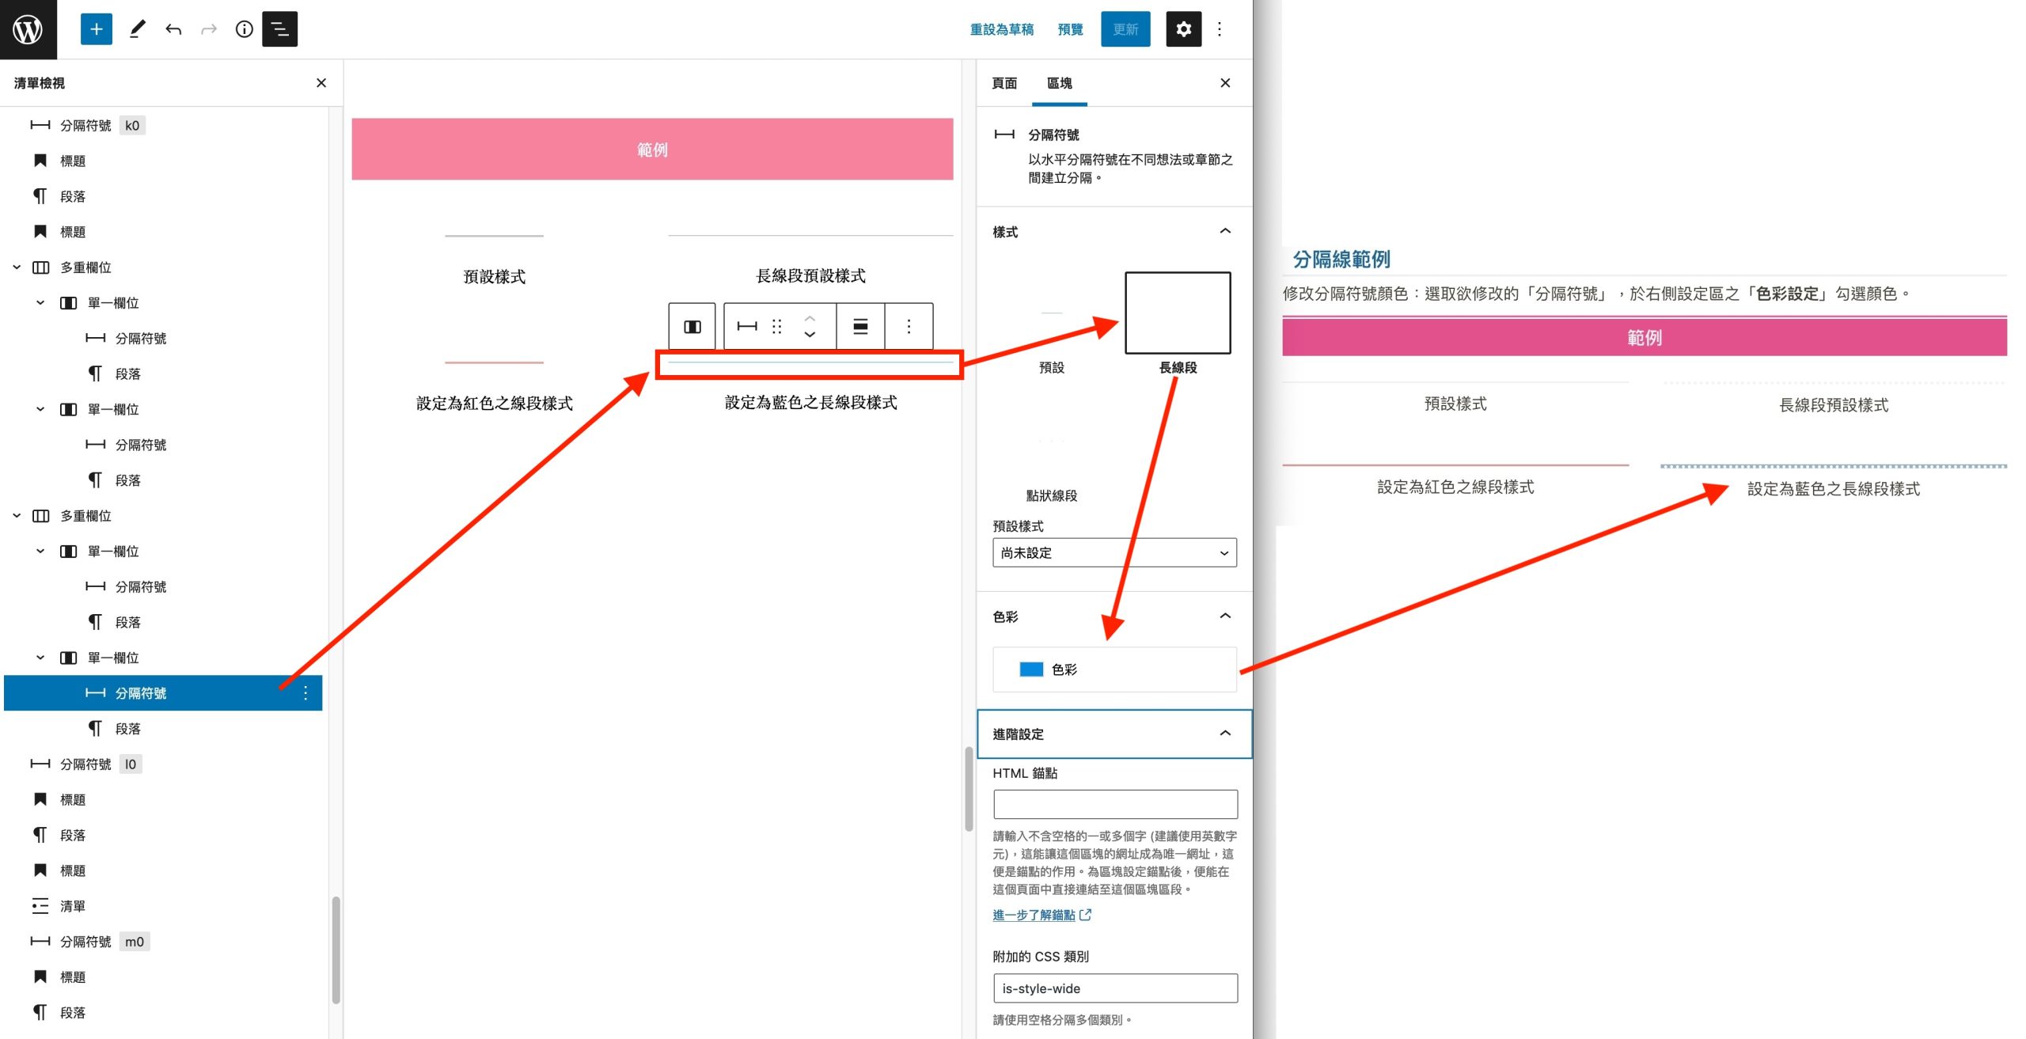Screen dimensions: 2026x1039
Task: Toggle the settings gear icon
Action: point(1183,29)
